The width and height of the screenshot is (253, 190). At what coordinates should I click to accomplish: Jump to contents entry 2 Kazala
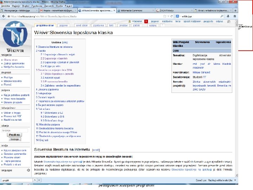tap(41, 51)
